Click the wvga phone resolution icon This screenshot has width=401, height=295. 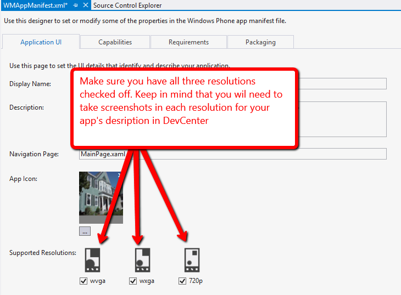click(92, 260)
